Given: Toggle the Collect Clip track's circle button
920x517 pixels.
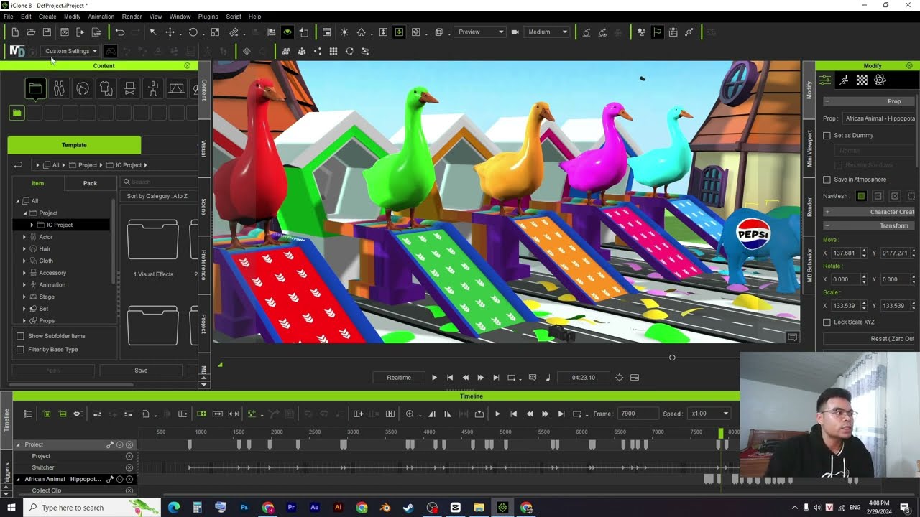Looking at the screenshot, I should (129, 490).
